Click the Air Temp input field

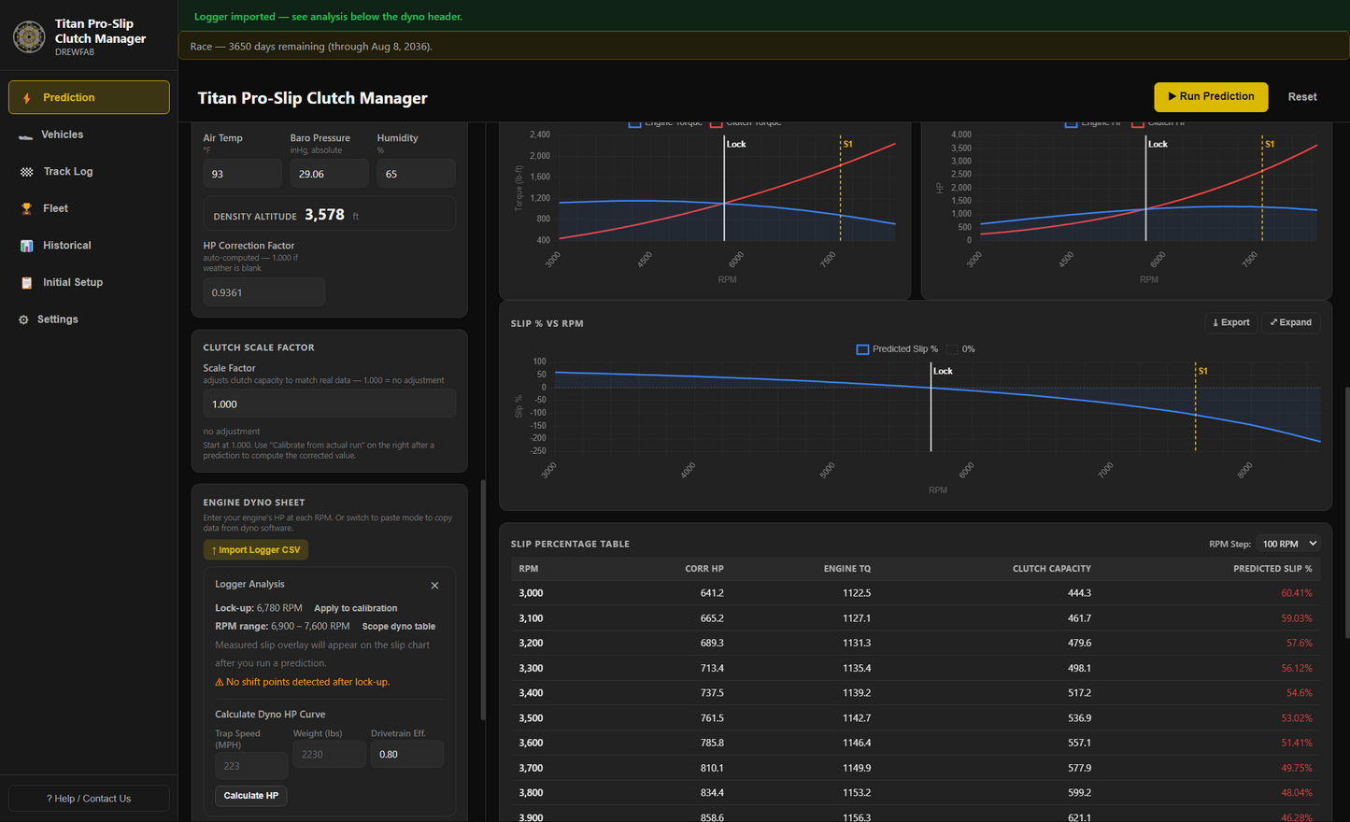[242, 174]
